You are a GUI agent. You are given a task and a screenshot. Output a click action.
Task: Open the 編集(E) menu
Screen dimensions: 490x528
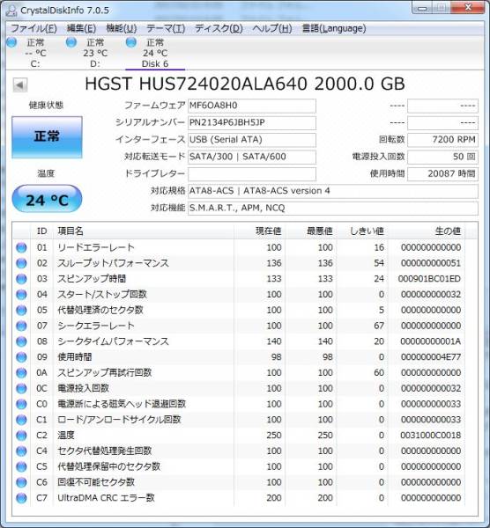coord(81,28)
